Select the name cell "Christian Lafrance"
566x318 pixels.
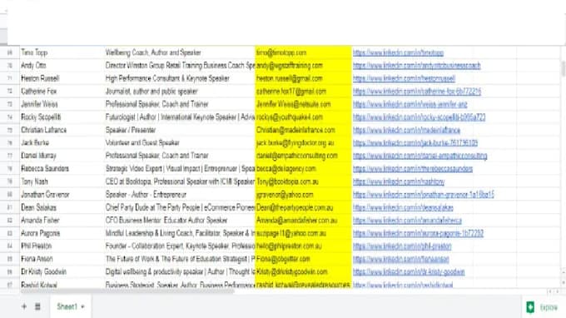click(62, 130)
